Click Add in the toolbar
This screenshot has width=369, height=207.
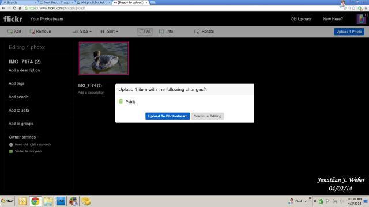14,32
